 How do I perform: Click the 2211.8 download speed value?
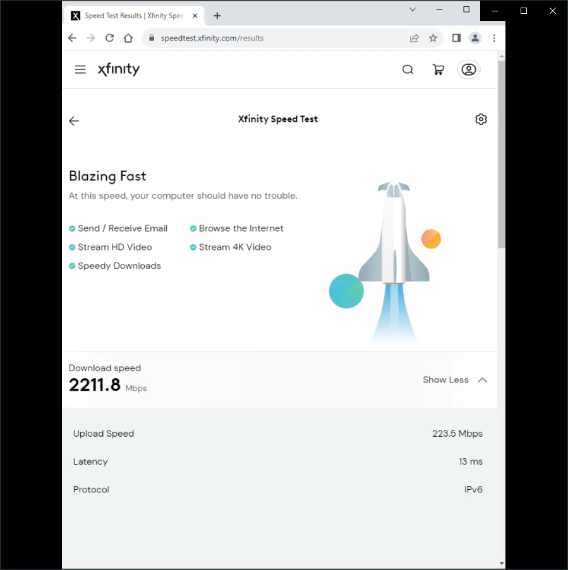click(95, 384)
